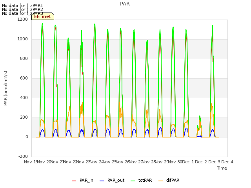The image size is (251, 188).
Task: Click the y-axis label 'PAR (umol/m2/s)'
Action: (5, 88)
